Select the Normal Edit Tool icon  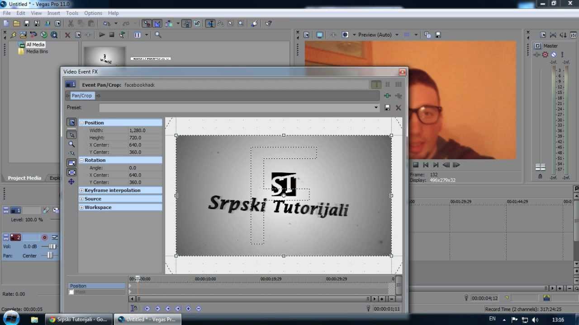click(210, 23)
